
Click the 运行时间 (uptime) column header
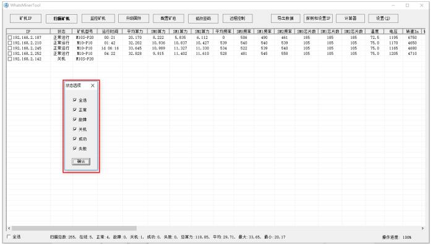110,31
